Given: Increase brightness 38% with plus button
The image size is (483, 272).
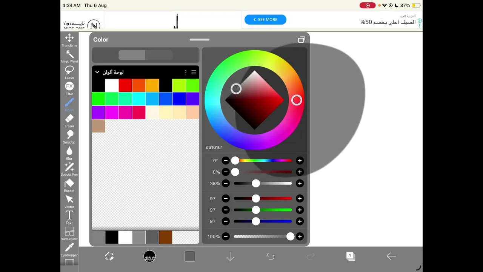Looking at the screenshot, I should tap(300, 184).
